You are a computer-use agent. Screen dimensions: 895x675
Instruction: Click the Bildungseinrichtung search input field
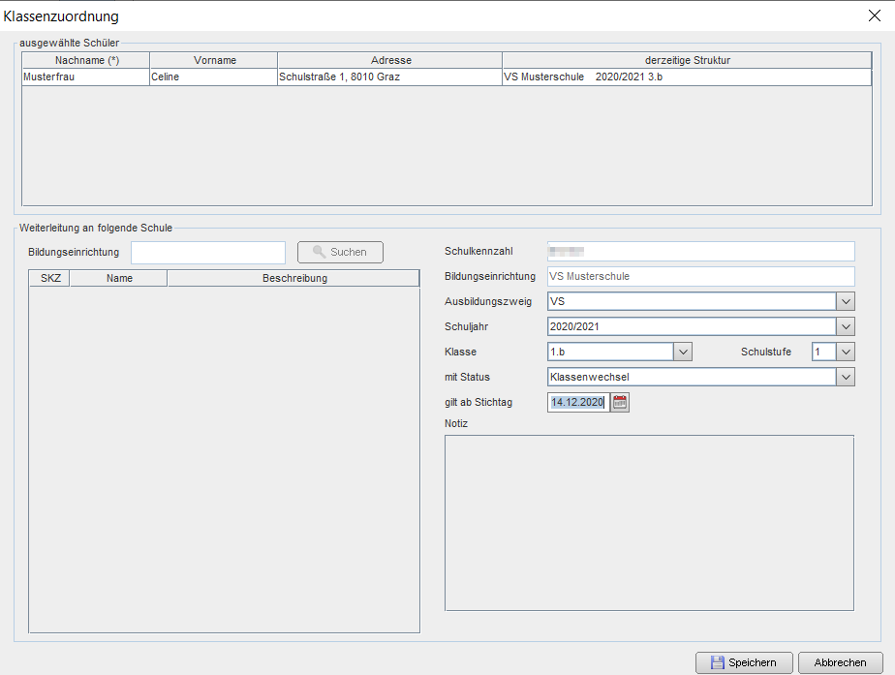pyautogui.click(x=207, y=253)
